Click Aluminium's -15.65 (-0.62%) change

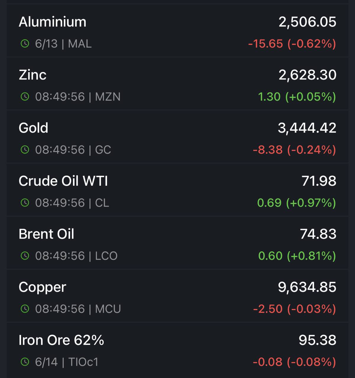(x=292, y=44)
